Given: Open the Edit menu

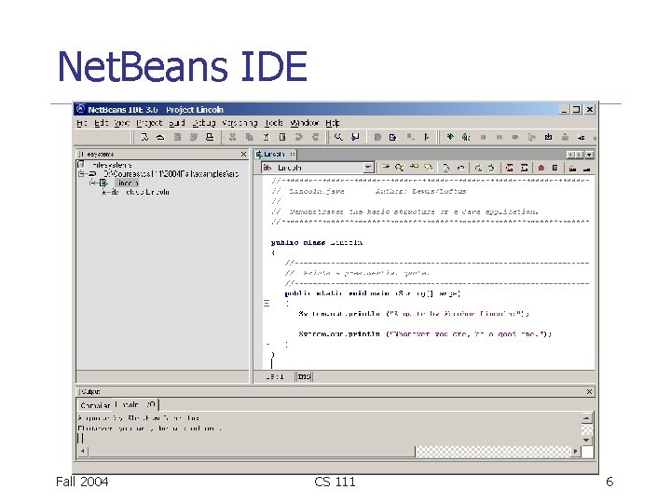Looking at the screenshot, I should (x=101, y=123).
